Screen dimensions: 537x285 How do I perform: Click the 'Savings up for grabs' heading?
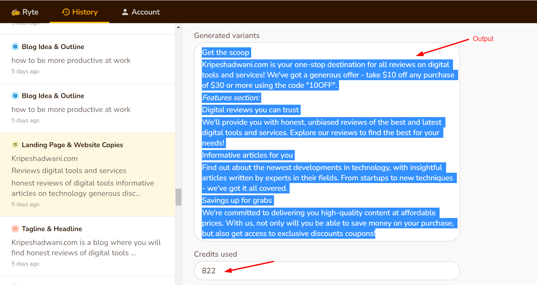[237, 200]
